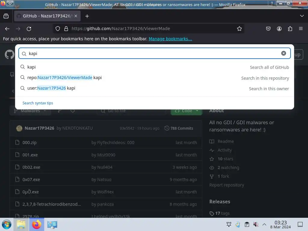The width and height of the screenshot is (308, 231).
Task: Click Manage bookmarks link
Action: click(170, 39)
